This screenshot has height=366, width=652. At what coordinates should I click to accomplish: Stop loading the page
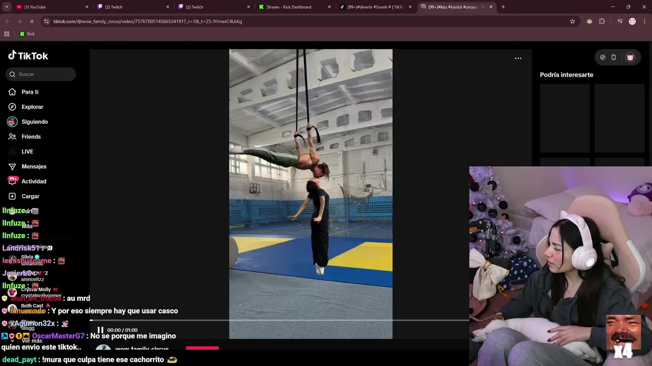[x=32, y=21]
